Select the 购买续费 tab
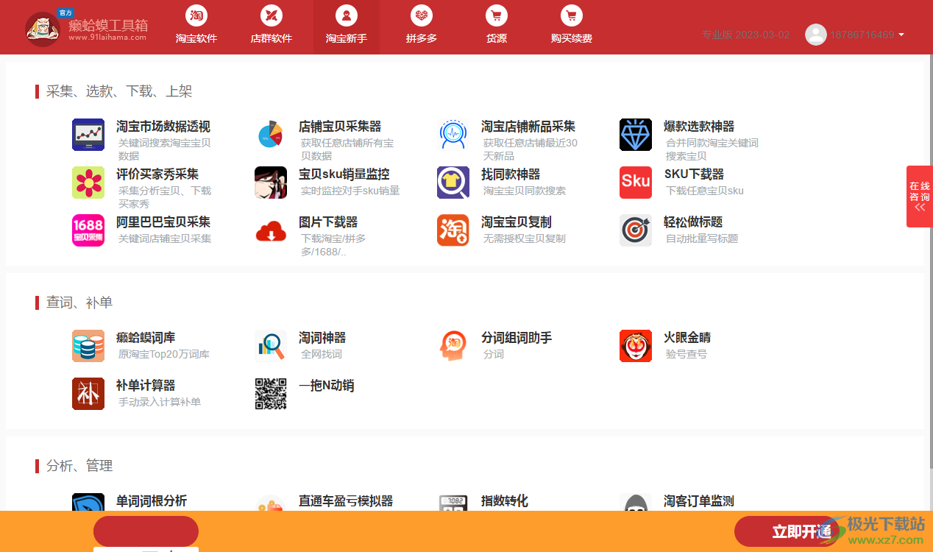 572,26
